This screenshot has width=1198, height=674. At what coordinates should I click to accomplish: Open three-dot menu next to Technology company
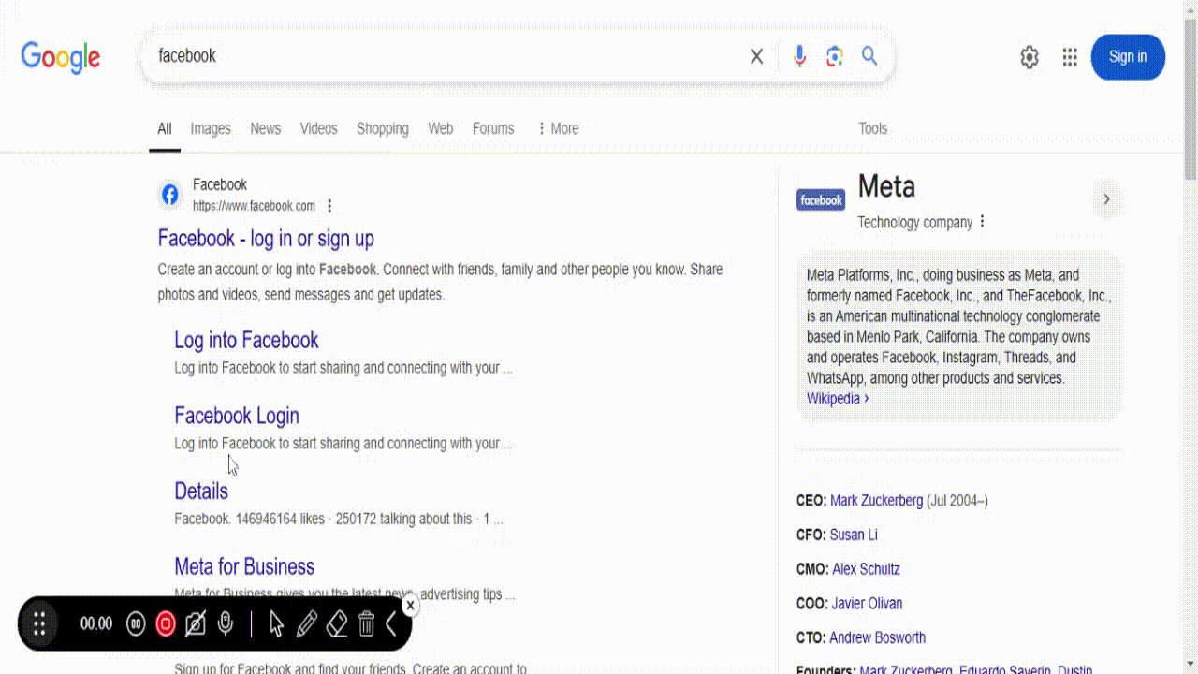pyautogui.click(x=982, y=222)
